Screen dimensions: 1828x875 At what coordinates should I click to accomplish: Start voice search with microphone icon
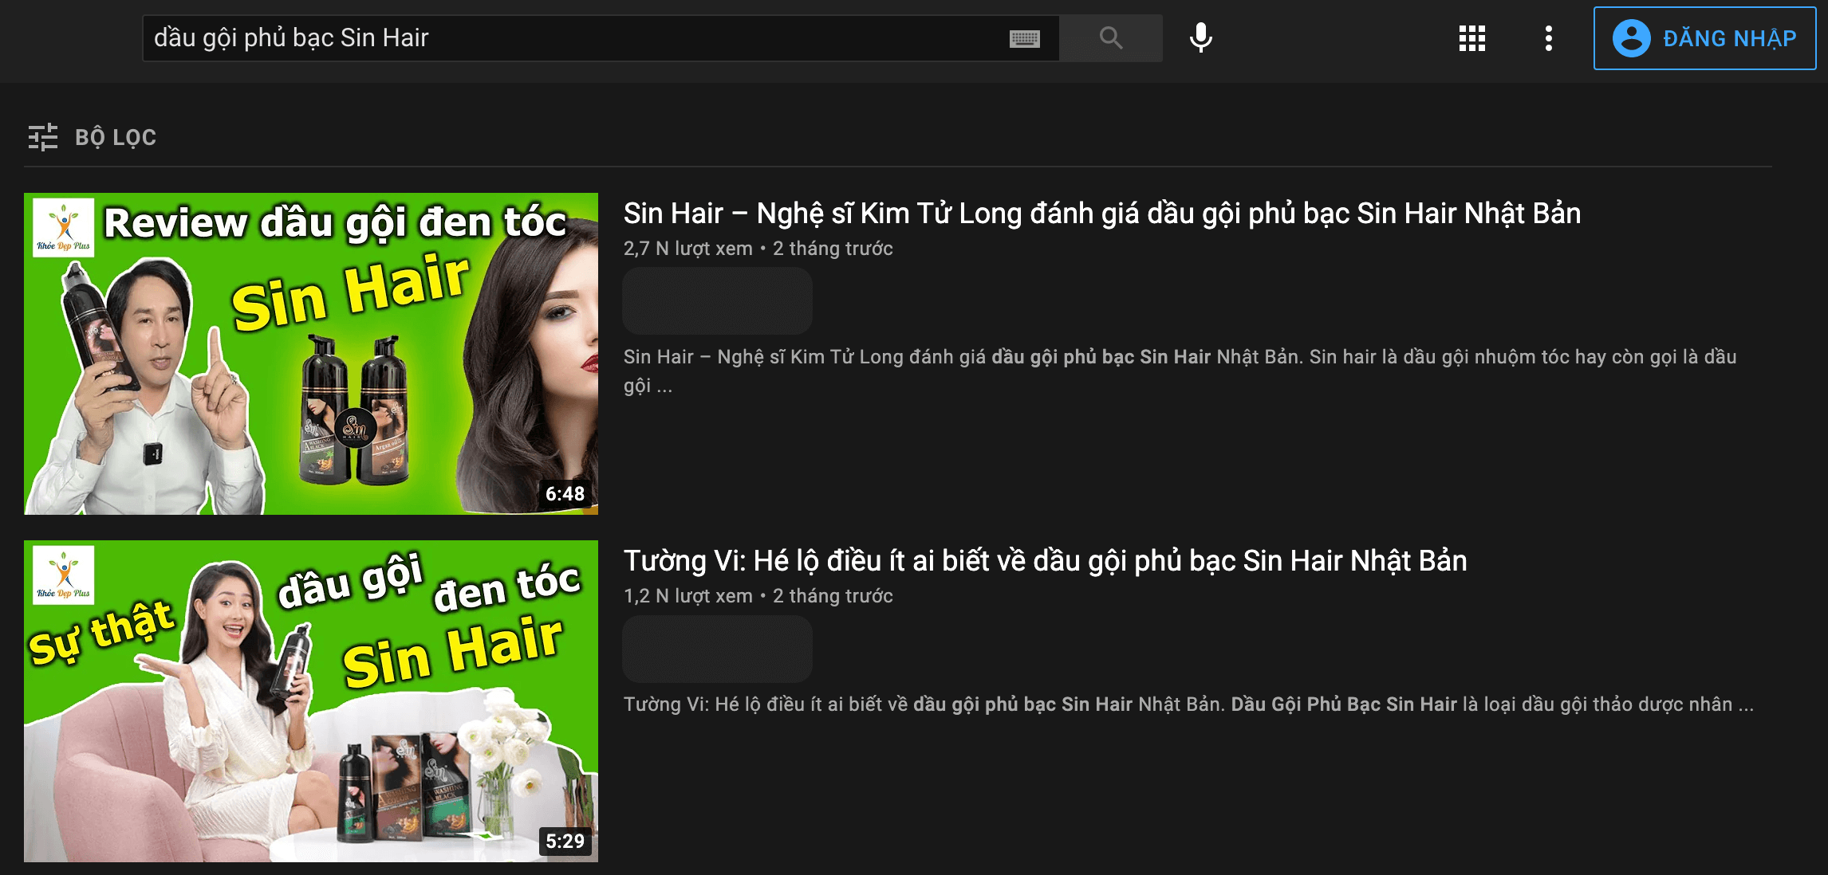coord(1201,38)
